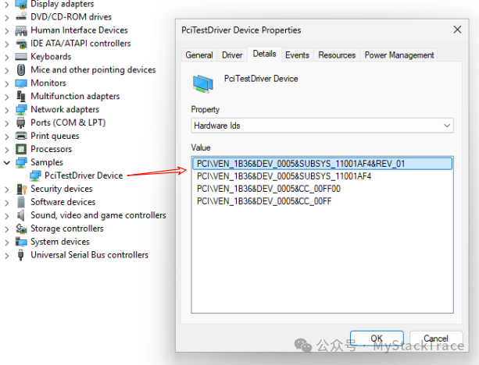Screen dimensions: 479x365
Task: Expand the Processors node
Action: pos(7,150)
